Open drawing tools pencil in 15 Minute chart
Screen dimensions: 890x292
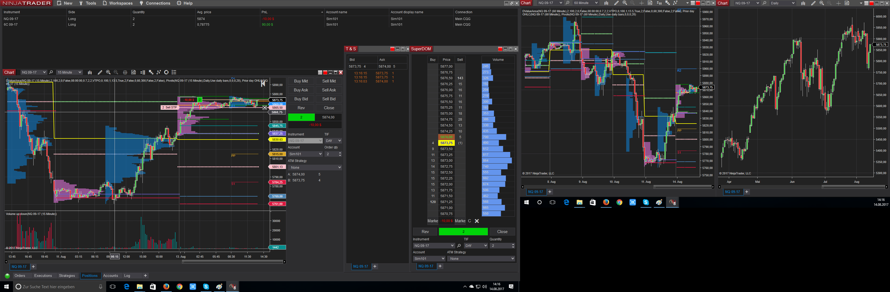click(100, 72)
